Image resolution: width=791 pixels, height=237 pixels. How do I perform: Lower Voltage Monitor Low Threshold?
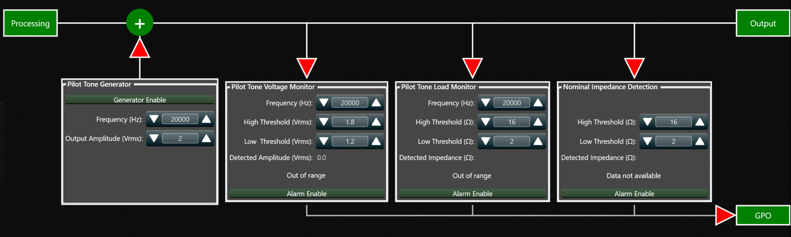[324, 141]
